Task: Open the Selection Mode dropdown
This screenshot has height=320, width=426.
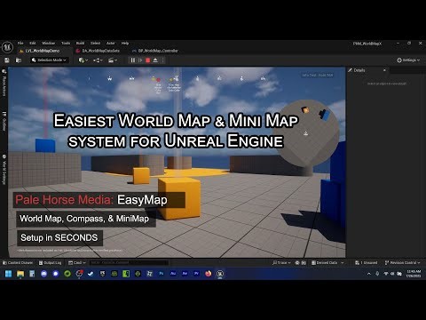Action: (50, 60)
